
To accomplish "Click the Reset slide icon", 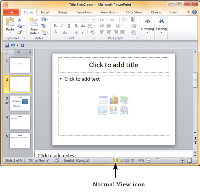I will [x=44, y=26].
